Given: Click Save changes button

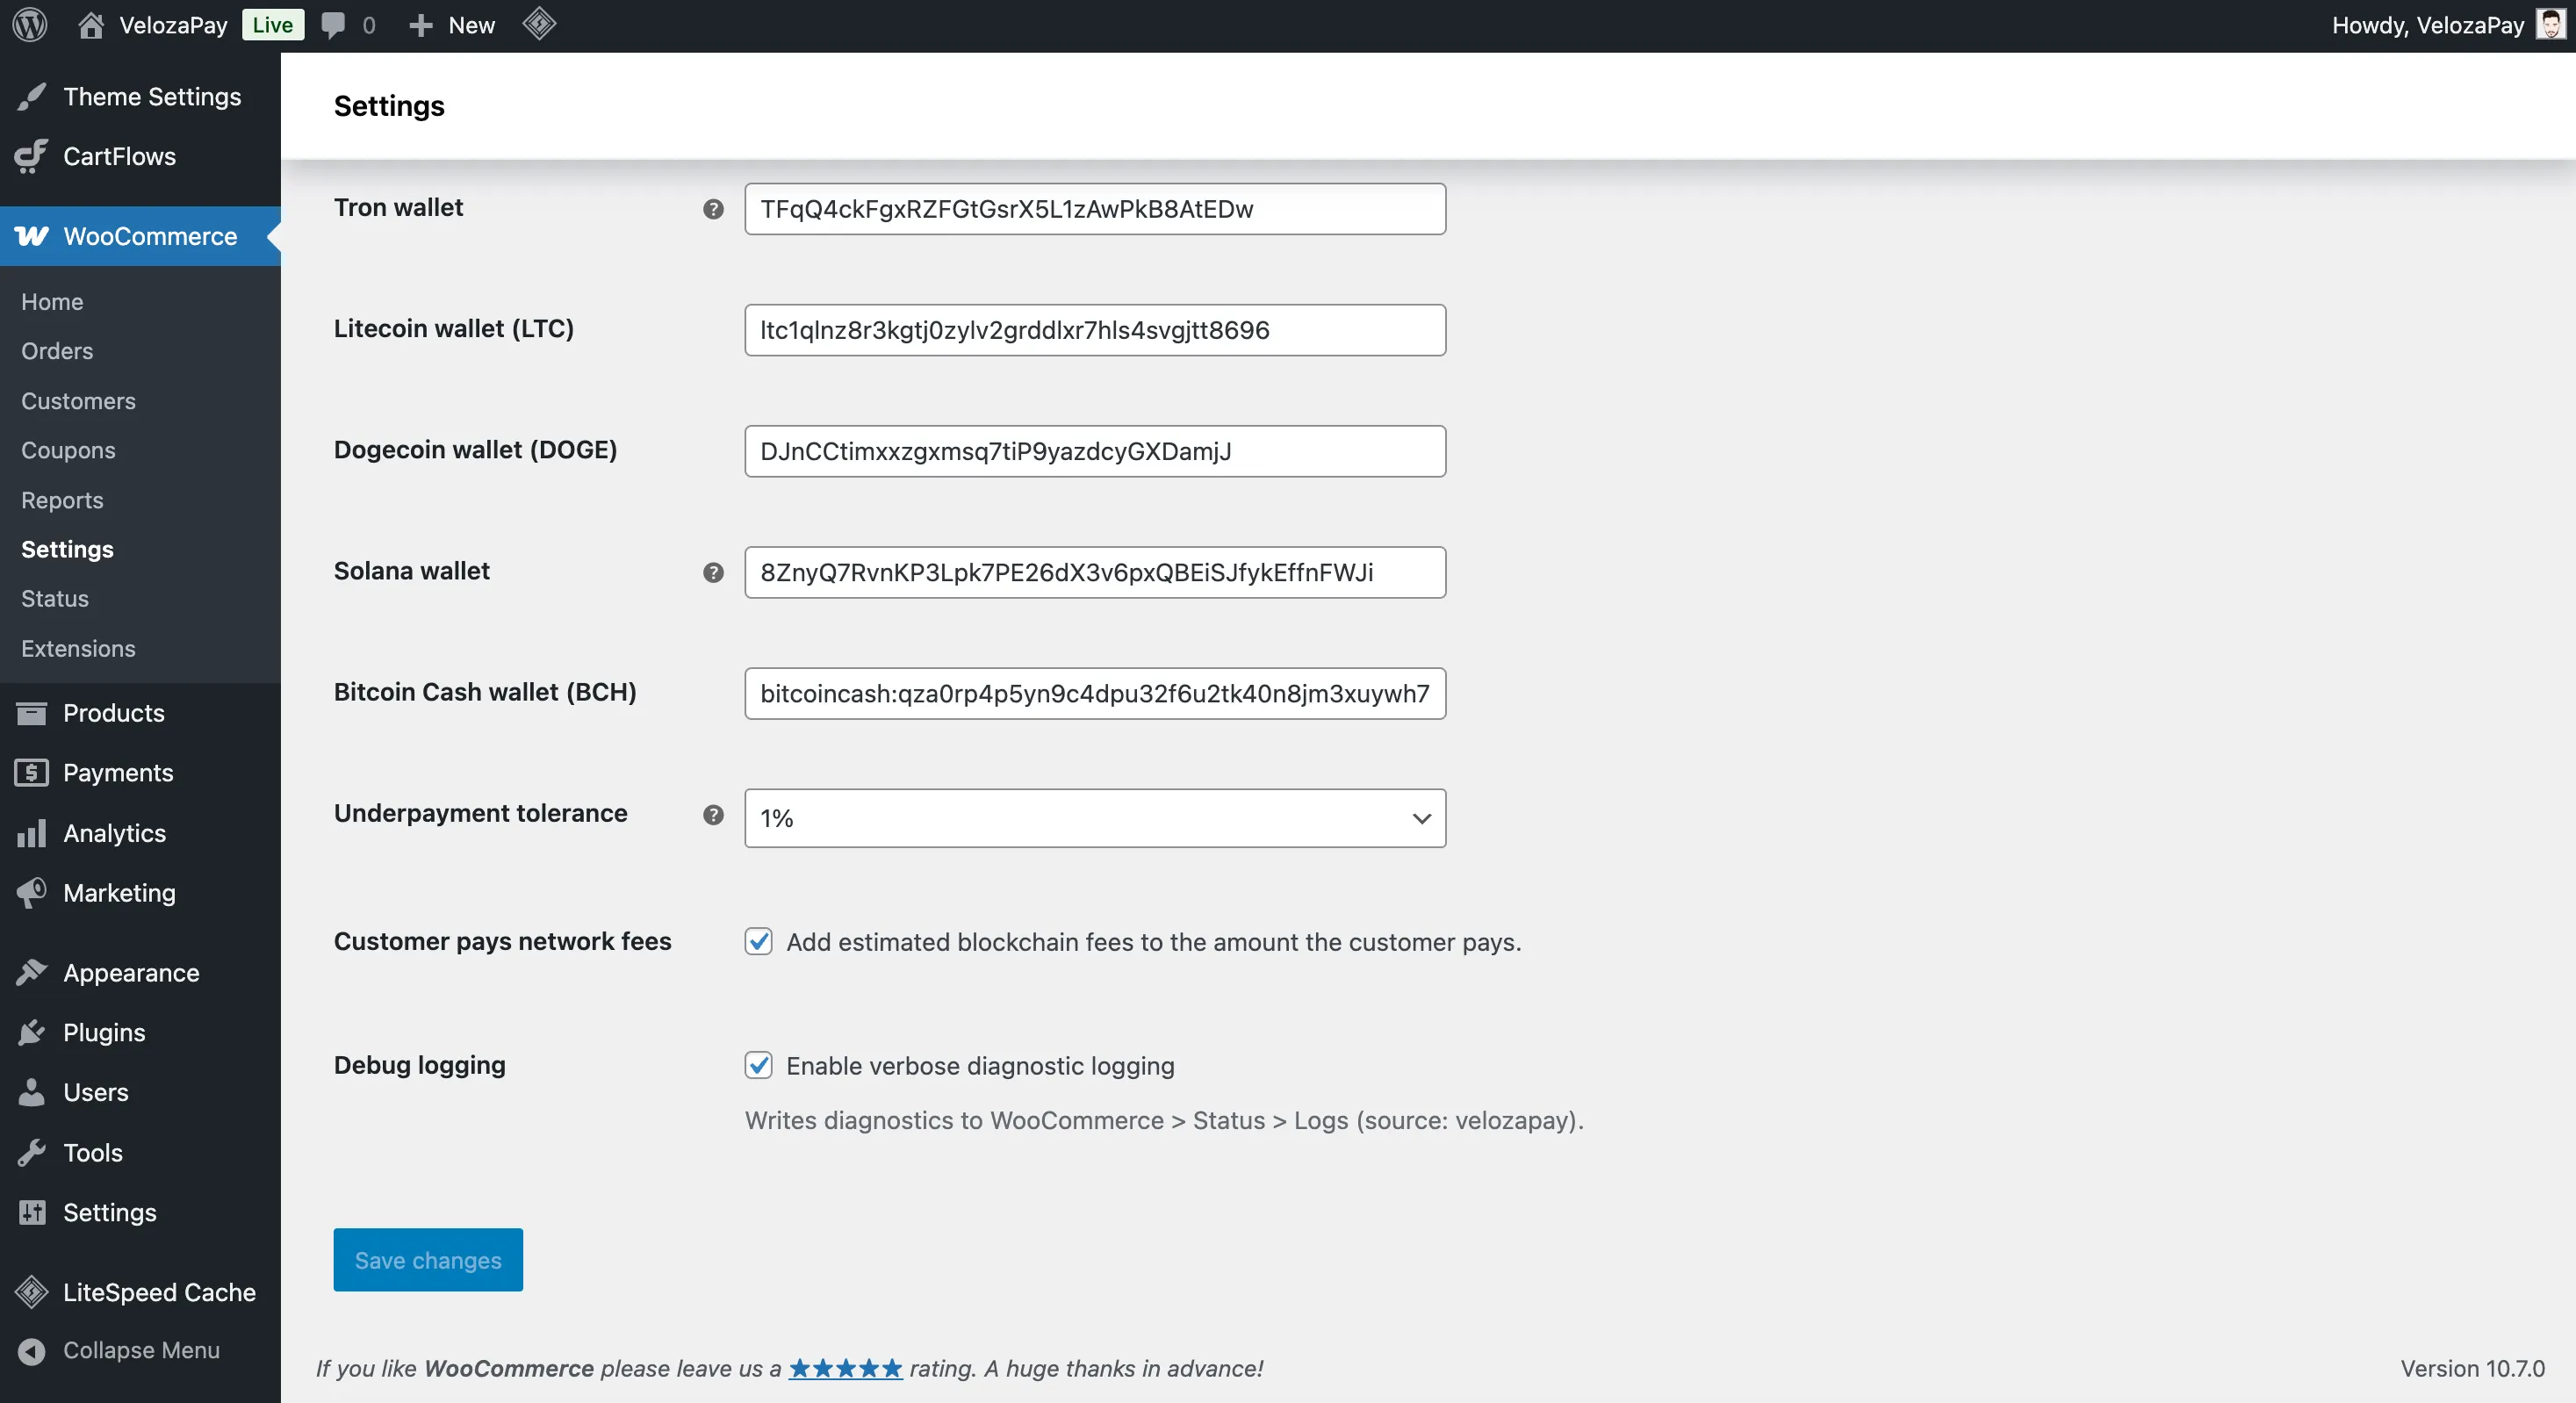Looking at the screenshot, I should (428, 1260).
